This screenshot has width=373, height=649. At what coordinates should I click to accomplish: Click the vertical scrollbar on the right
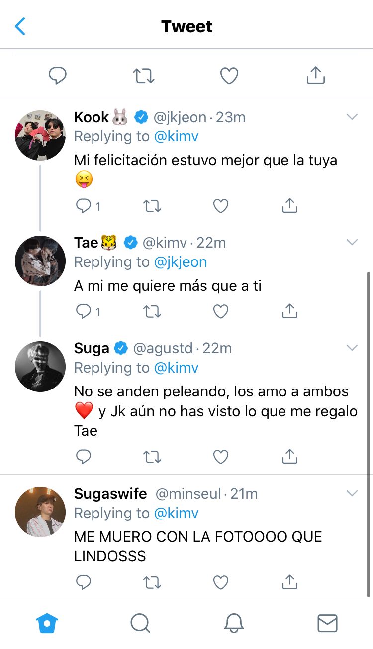click(x=368, y=433)
